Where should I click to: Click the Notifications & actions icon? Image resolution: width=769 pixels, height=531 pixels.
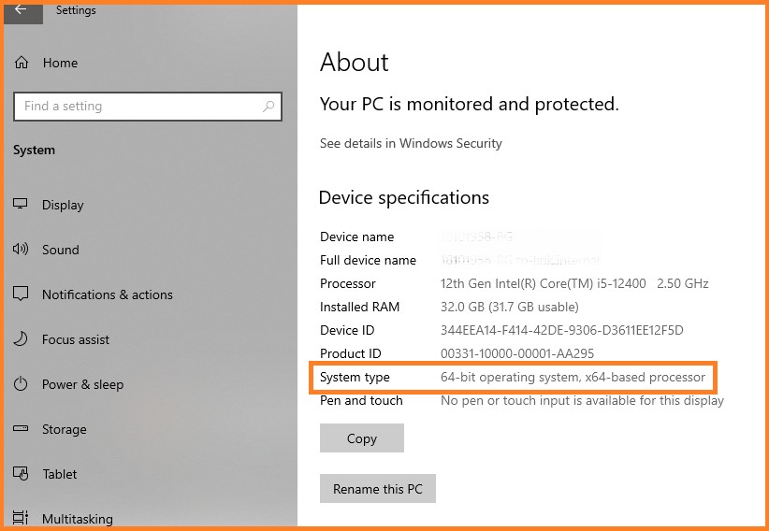coord(22,294)
